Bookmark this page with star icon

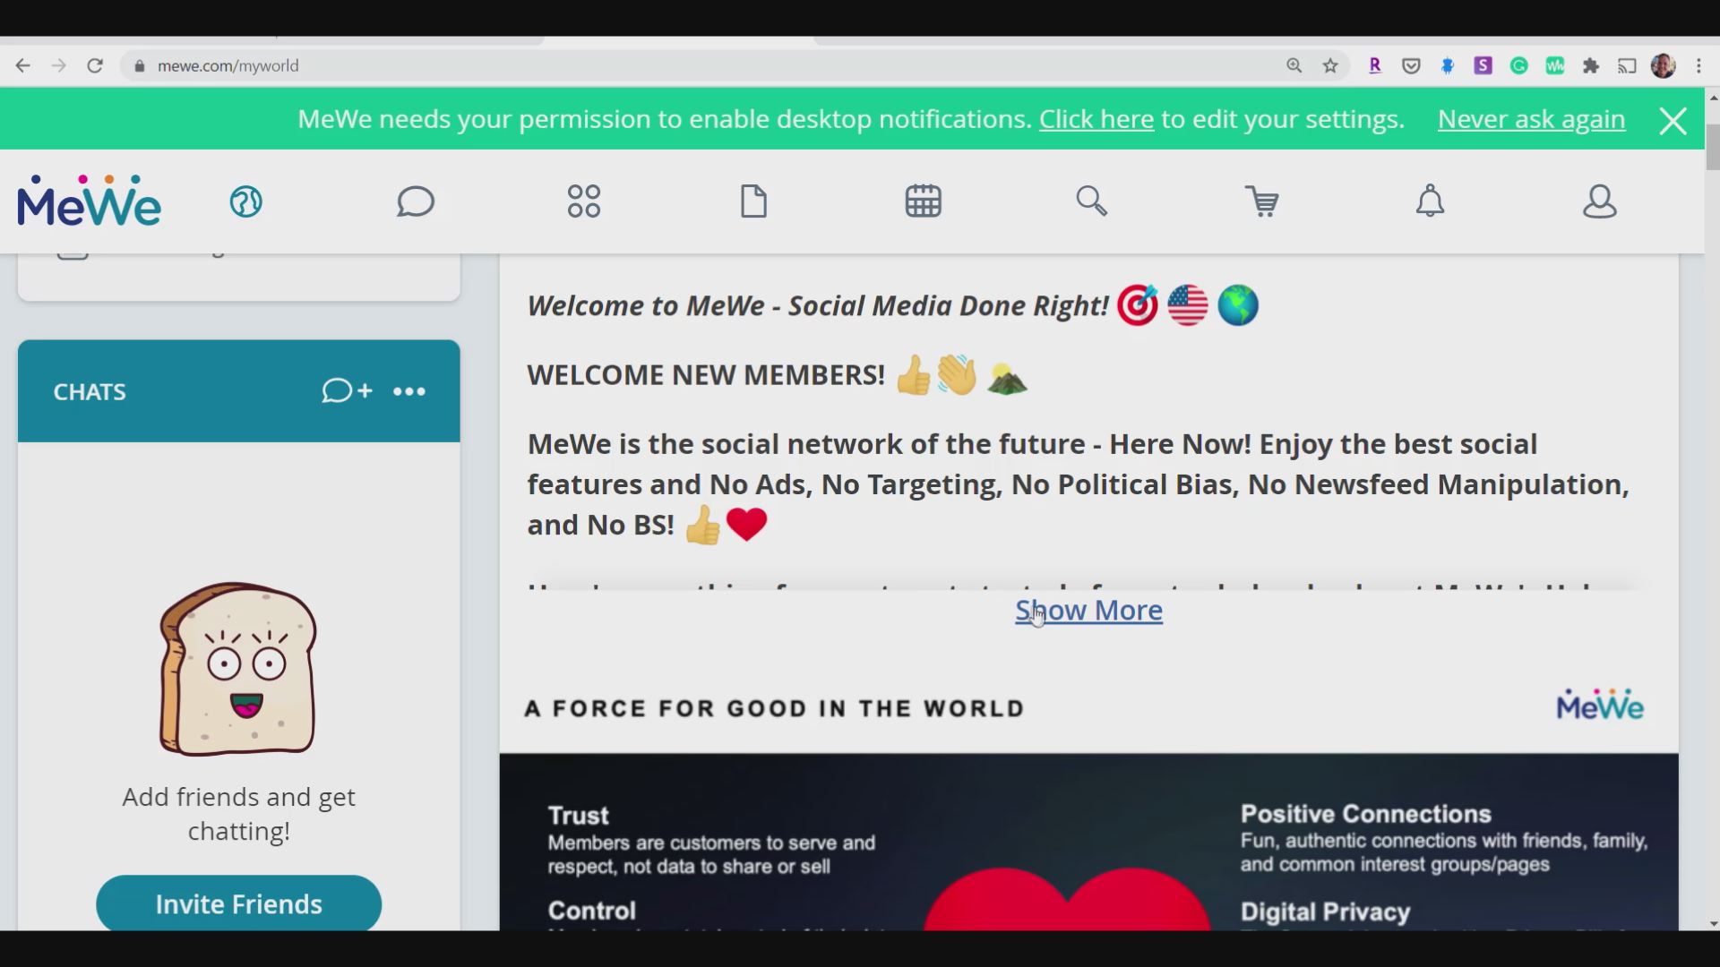coord(1330,66)
